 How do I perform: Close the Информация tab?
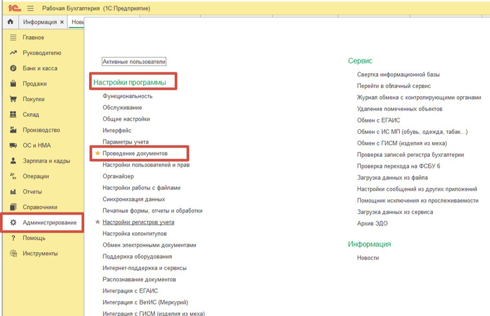[62, 22]
